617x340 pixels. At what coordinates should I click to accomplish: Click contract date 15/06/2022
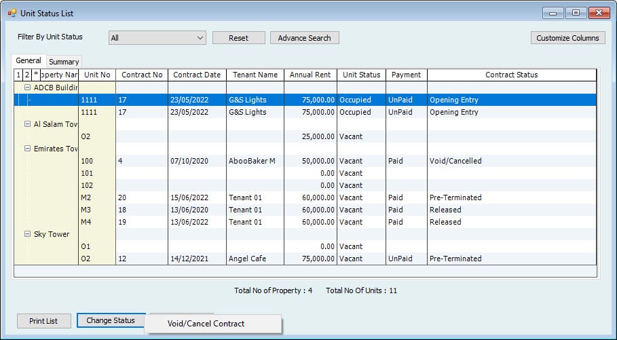click(197, 197)
